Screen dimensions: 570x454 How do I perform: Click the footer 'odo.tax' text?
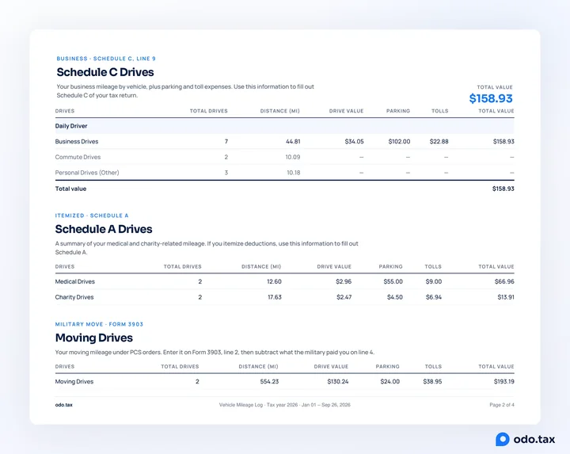pos(63,405)
